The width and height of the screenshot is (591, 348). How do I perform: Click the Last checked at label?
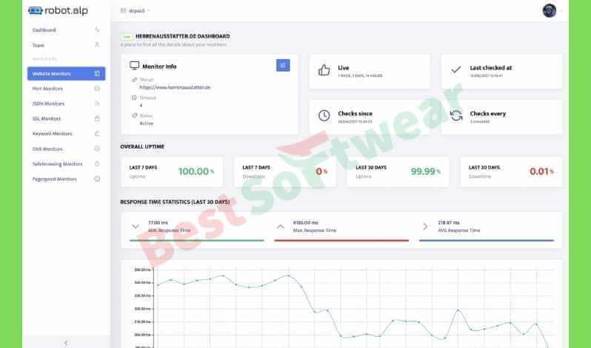[491, 68]
